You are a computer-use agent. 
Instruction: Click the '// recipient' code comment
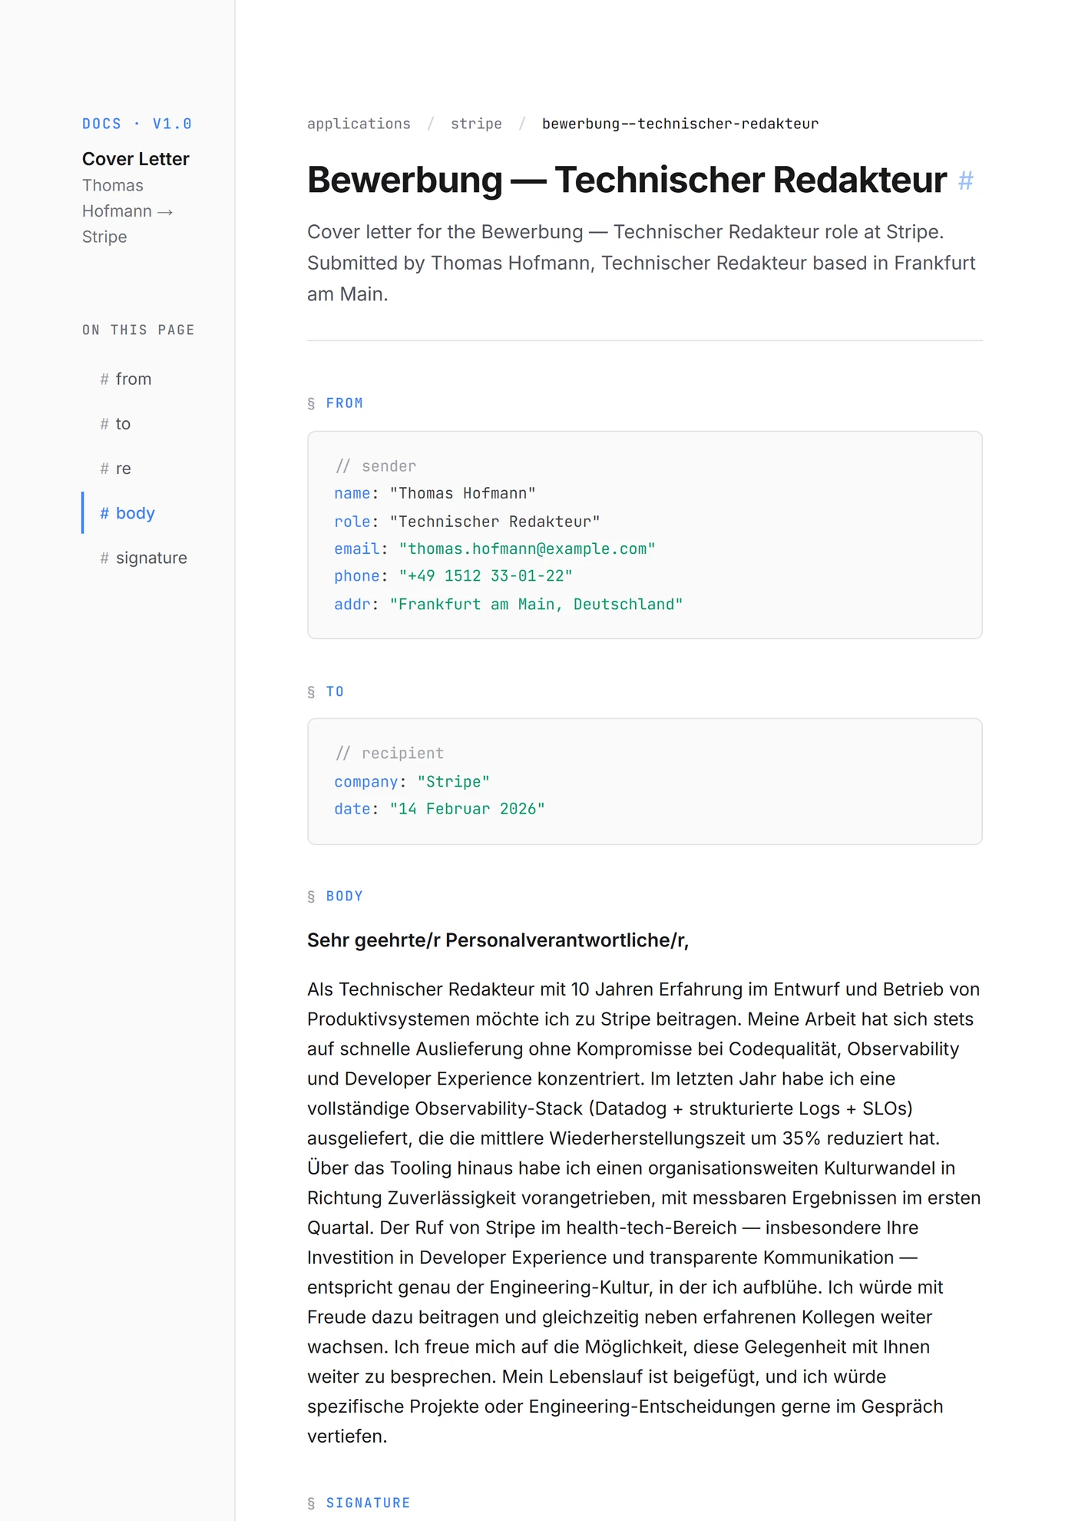click(x=389, y=754)
